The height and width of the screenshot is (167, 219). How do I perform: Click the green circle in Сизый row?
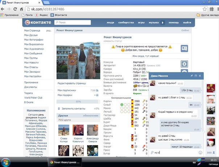coord(122,105)
